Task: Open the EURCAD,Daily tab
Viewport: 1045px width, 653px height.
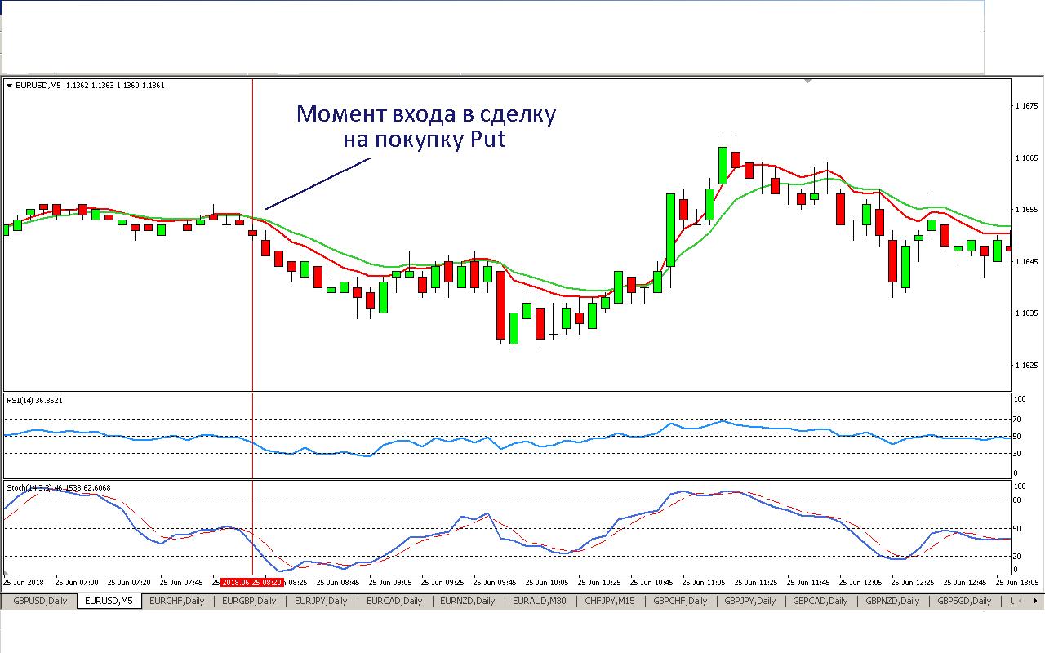Action: pos(394,601)
